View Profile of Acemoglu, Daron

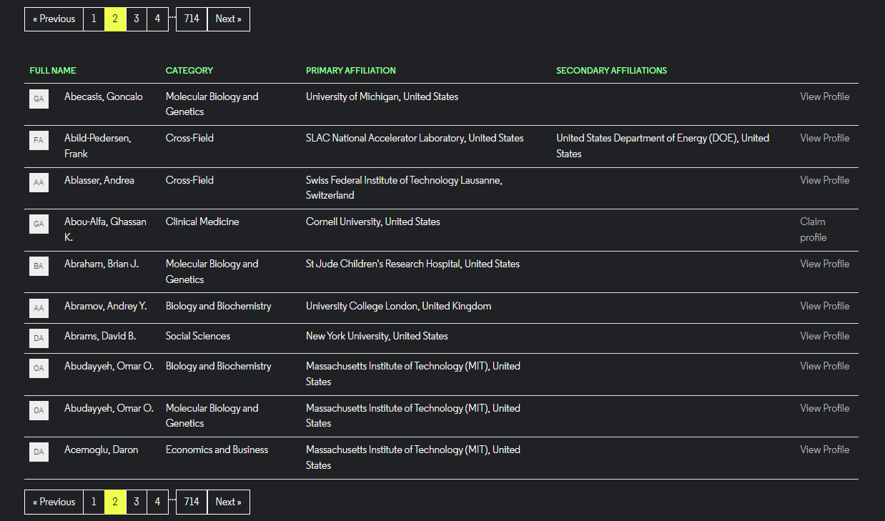(x=824, y=450)
